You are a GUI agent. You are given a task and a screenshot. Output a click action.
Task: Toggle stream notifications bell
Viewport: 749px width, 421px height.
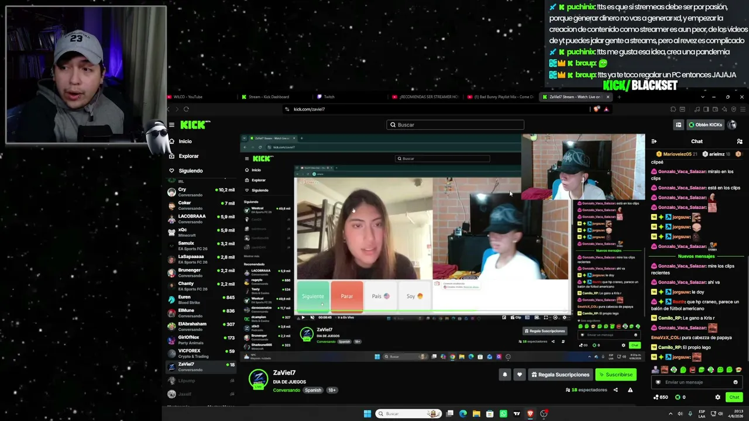coord(504,375)
